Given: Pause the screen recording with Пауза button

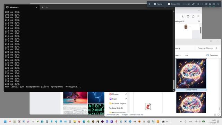Looking at the screenshot, I should 158,4.
